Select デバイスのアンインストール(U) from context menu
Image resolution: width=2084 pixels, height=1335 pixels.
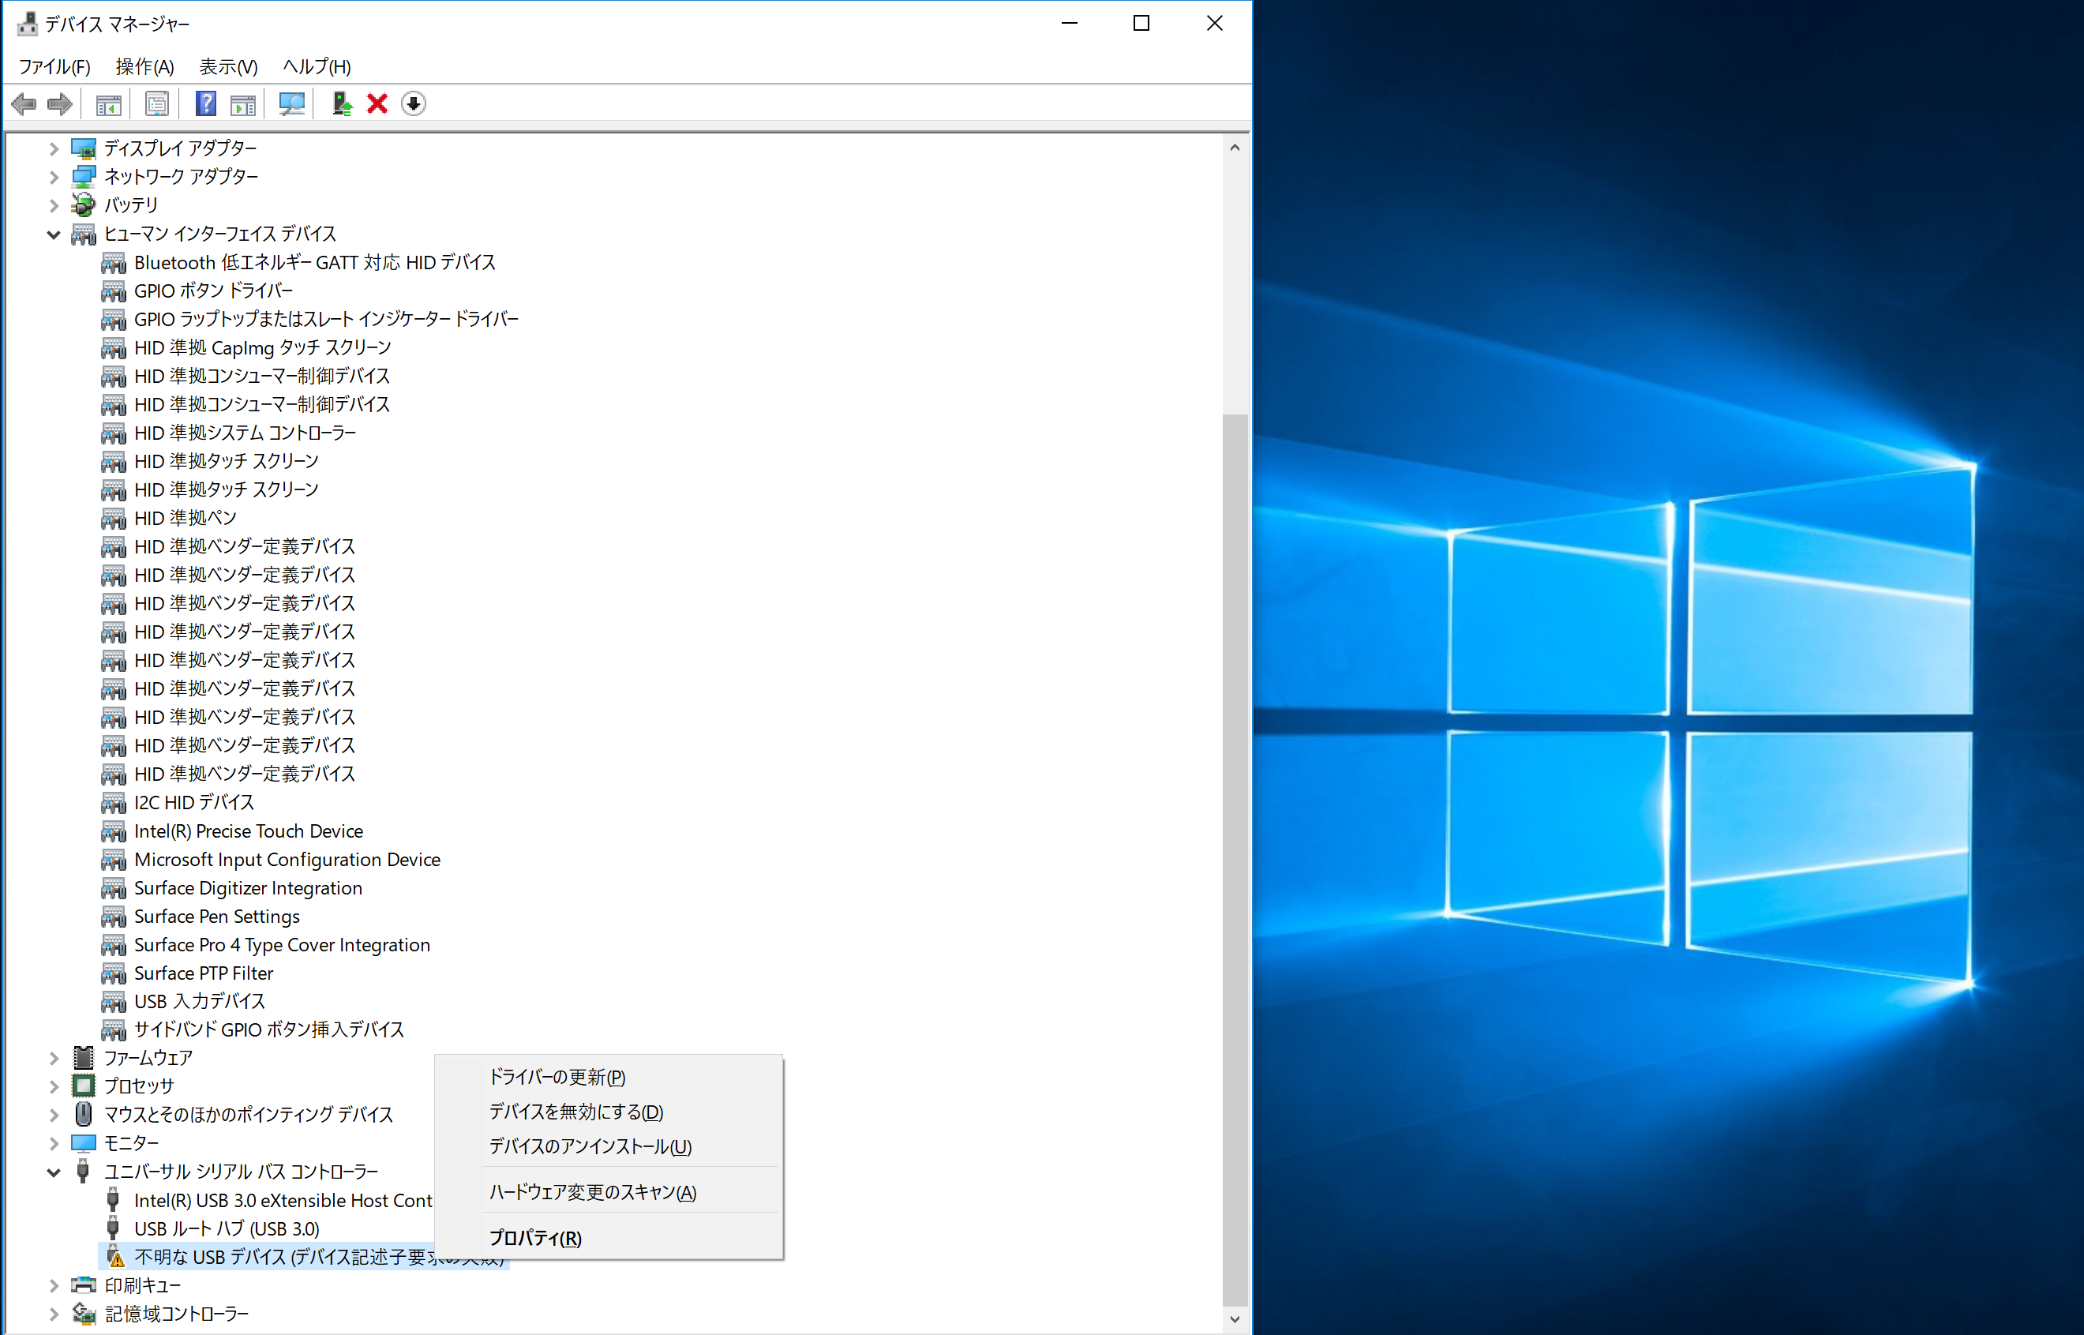point(590,1146)
